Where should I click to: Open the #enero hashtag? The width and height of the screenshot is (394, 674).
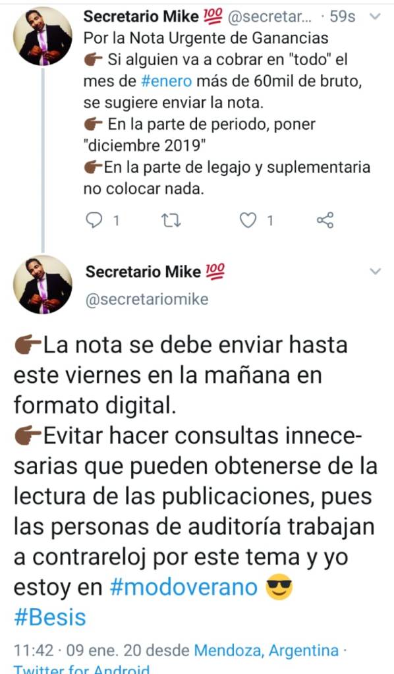point(166,81)
